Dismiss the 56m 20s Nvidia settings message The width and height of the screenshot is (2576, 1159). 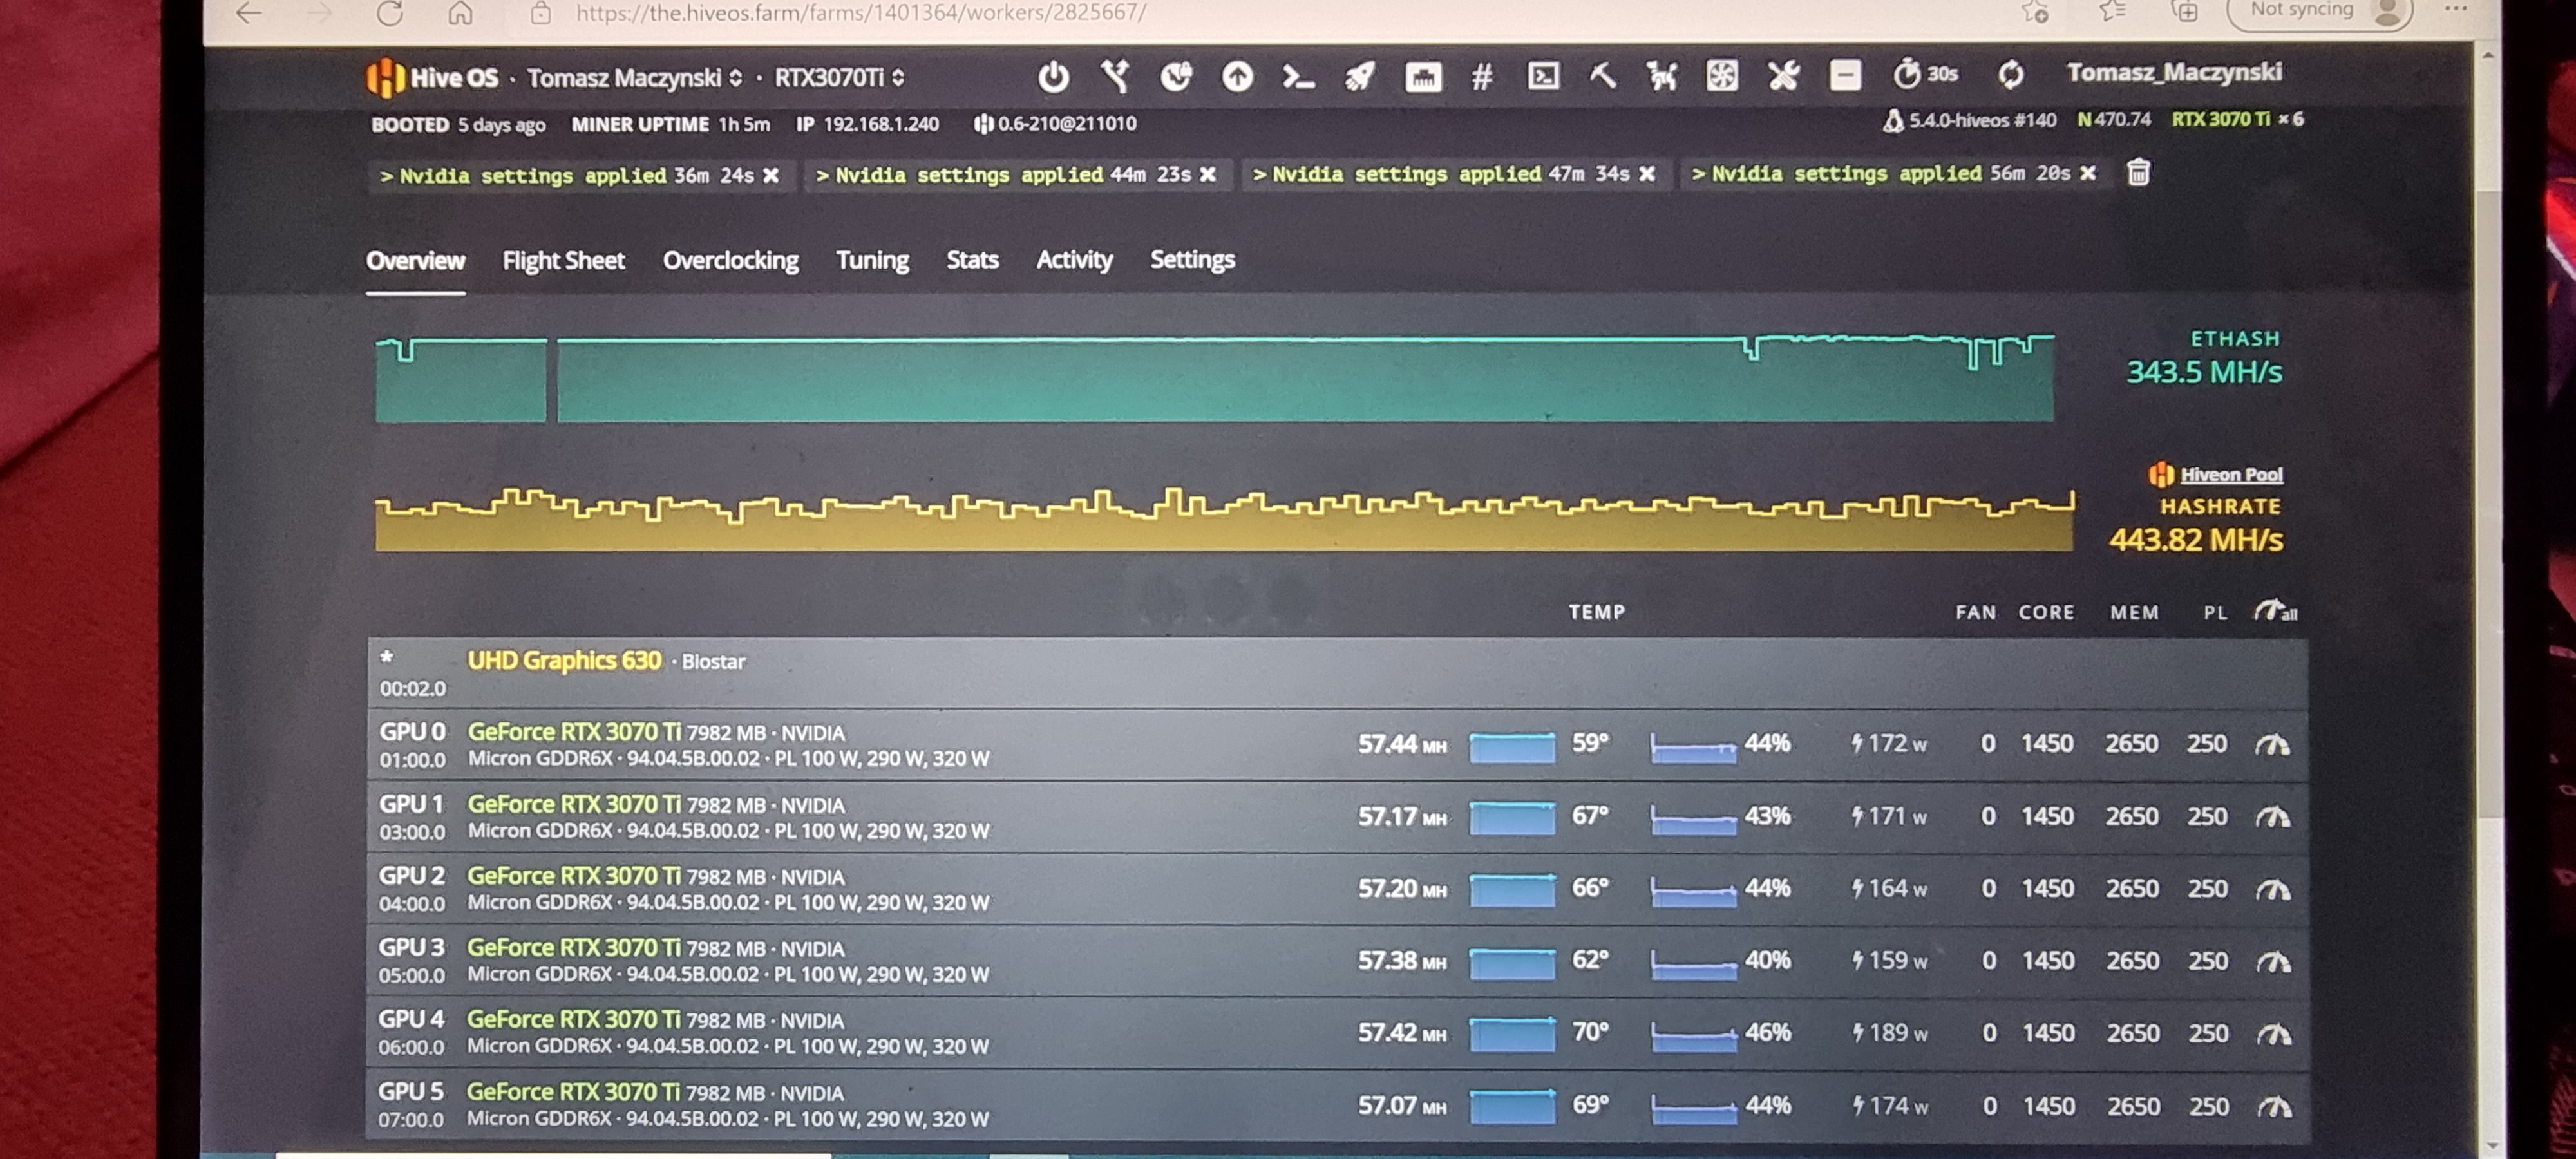point(2088,174)
